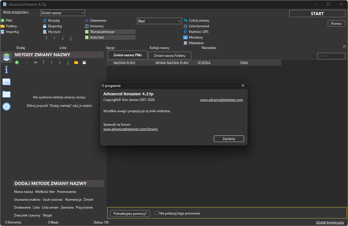Add the Przycinanie method
This screenshot has width=348, height=226.
(84, 207)
